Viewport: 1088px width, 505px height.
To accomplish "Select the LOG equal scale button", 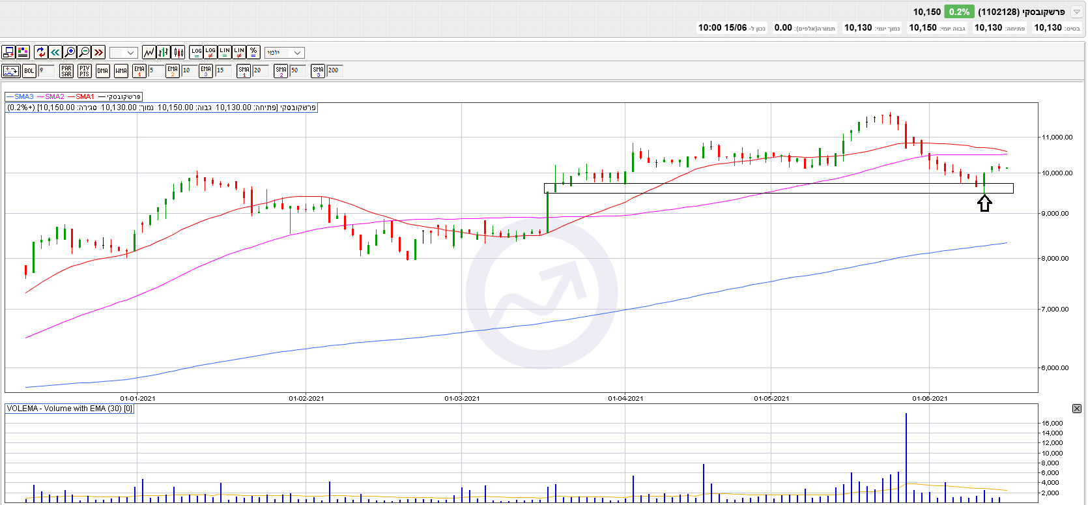I will [x=196, y=52].
